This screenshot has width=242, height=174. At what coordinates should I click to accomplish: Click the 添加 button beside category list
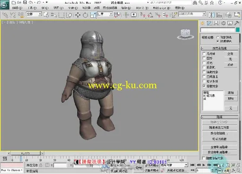tap(231, 92)
